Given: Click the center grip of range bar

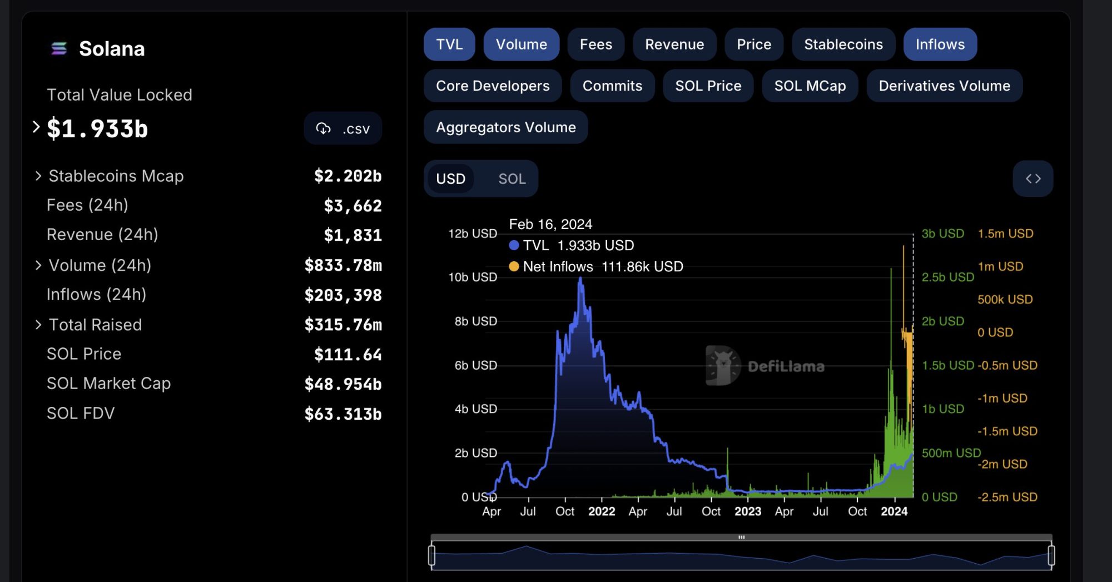Looking at the screenshot, I should point(741,537).
